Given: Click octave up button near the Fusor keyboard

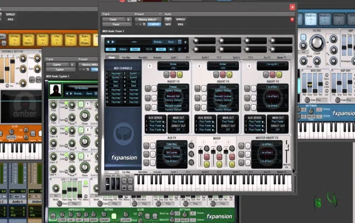Looking at the screenshot, I should (130, 181).
